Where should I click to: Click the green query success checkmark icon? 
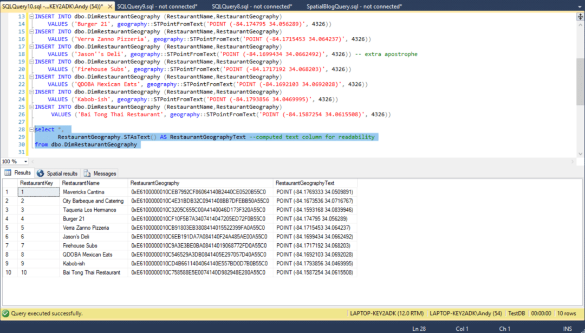tap(5, 314)
